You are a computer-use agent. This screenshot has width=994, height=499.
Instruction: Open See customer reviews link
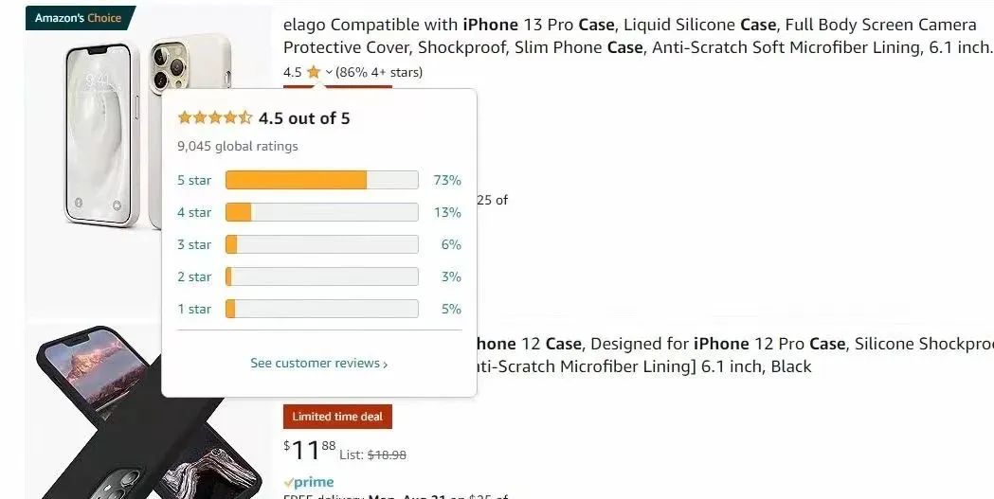(x=315, y=363)
